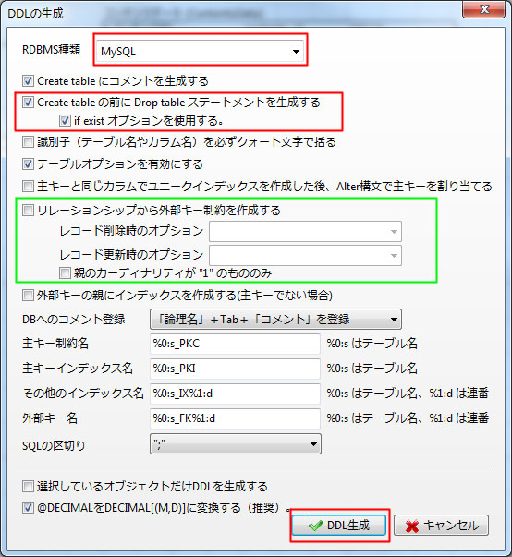This screenshot has width=512, height=557.
Task: Enable リレーションシップから外部キー制約を作成する checkbox
Action: (28, 211)
